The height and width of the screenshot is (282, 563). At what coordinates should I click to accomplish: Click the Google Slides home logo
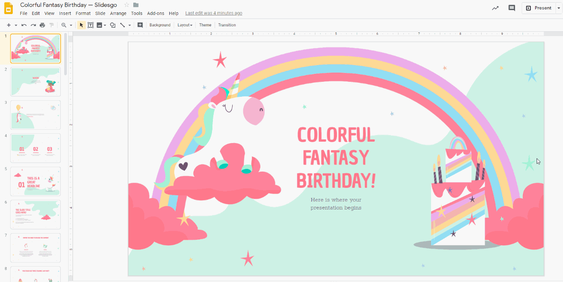point(9,8)
